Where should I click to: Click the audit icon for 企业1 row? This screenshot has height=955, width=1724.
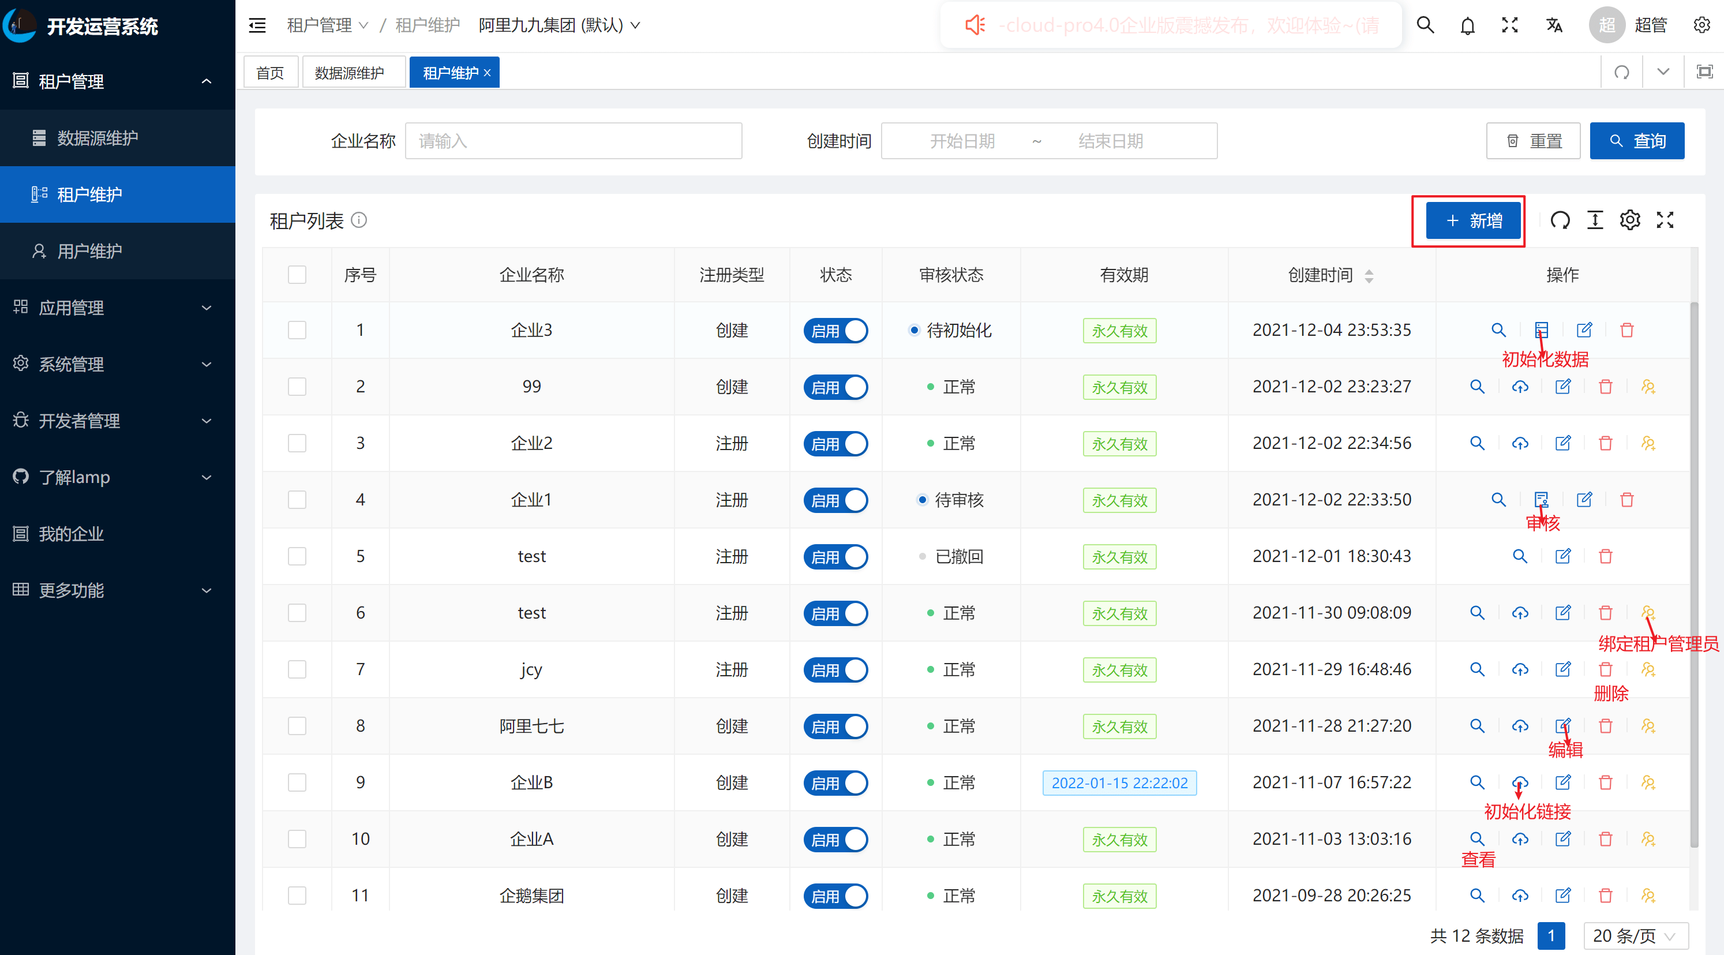(x=1541, y=499)
